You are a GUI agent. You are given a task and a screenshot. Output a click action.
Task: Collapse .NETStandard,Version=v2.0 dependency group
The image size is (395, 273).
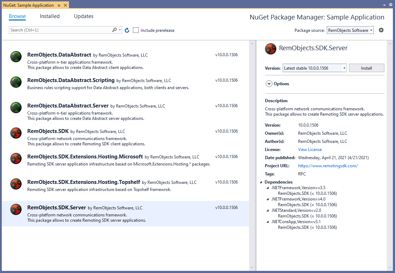pos(268,210)
